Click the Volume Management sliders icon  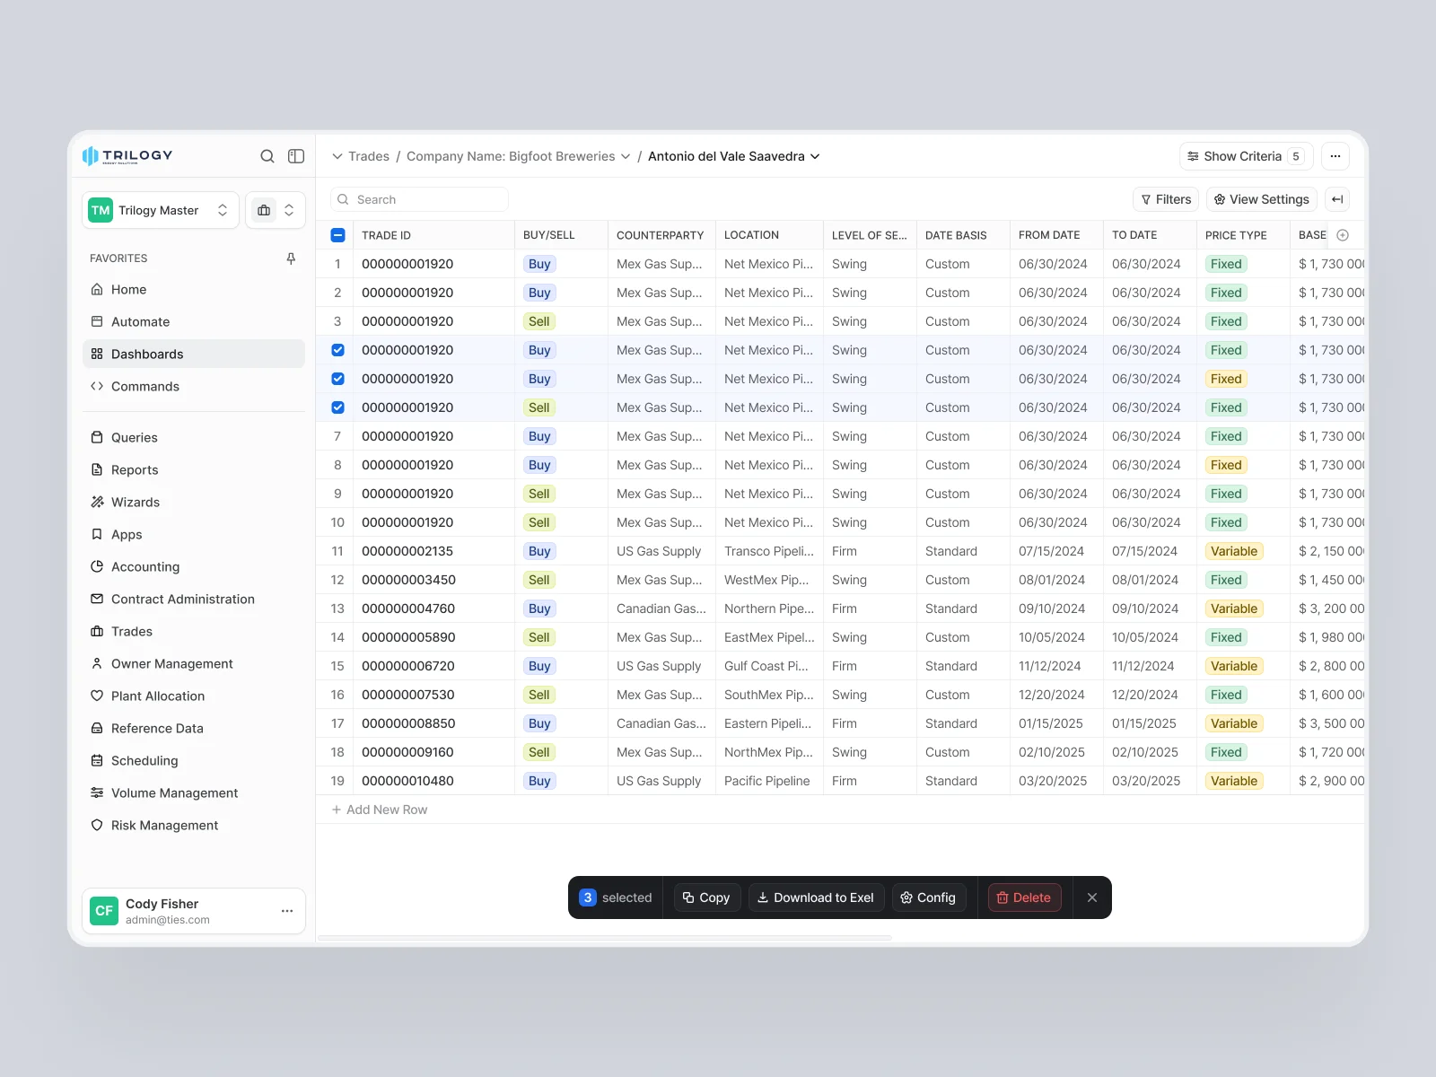[97, 792]
